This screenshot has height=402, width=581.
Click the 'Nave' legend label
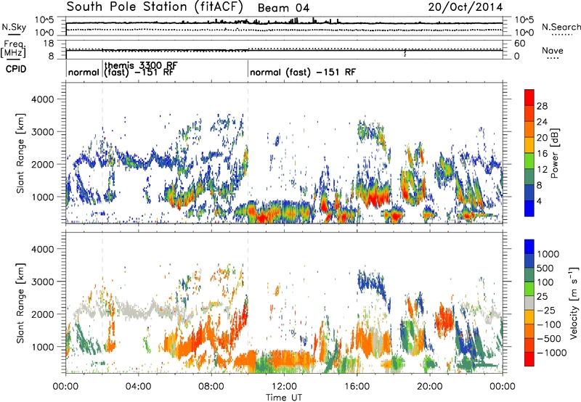(x=553, y=51)
